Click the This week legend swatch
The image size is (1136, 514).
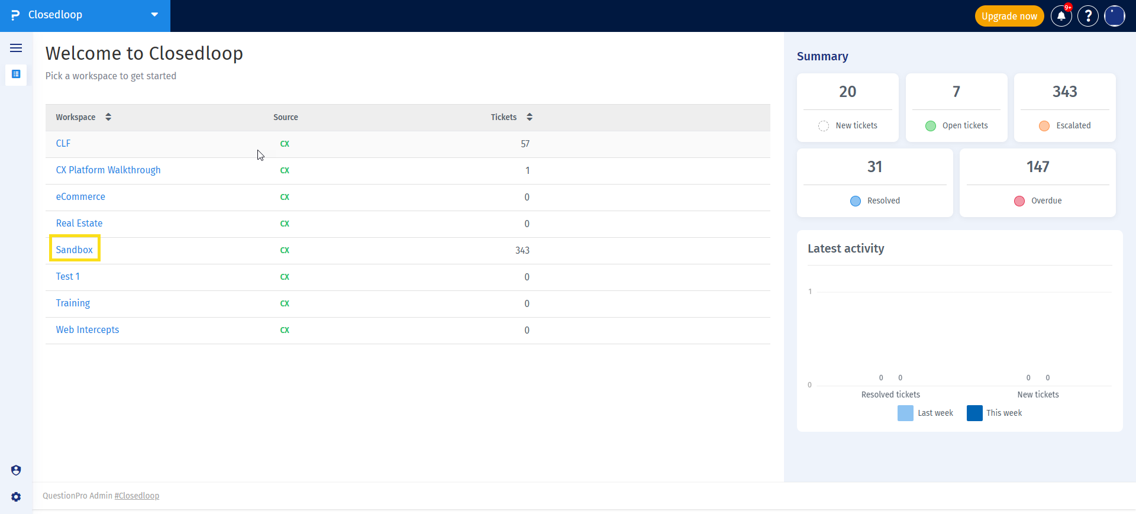[974, 413]
